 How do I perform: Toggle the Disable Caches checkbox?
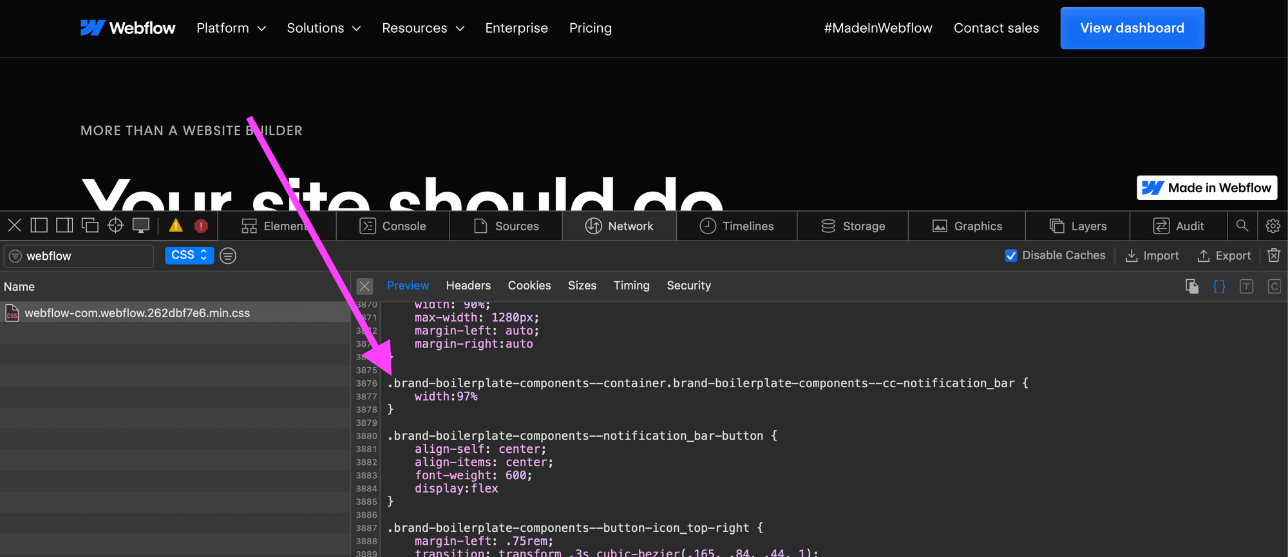pos(1011,255)
